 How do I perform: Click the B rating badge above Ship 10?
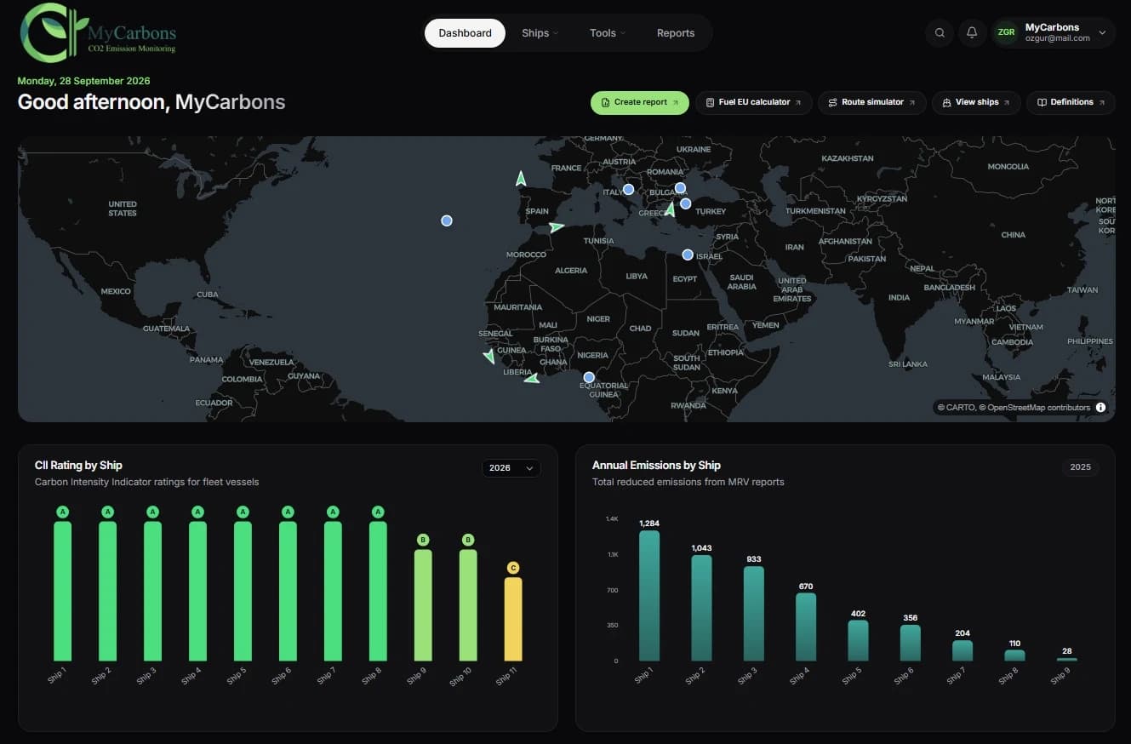(x=468, y=540)
